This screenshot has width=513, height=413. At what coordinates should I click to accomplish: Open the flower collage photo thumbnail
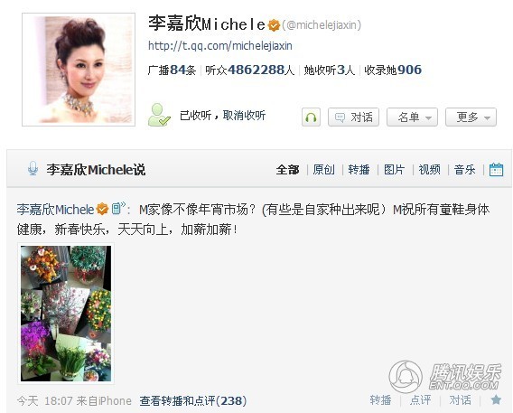66,314
